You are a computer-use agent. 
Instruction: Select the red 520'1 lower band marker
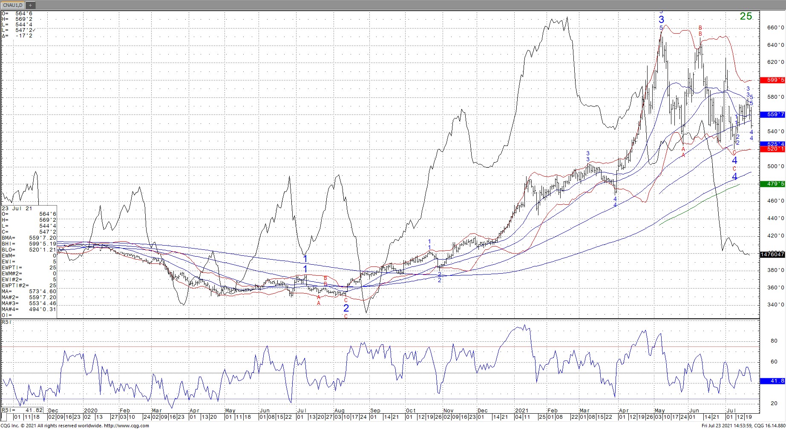click(772, 149)
